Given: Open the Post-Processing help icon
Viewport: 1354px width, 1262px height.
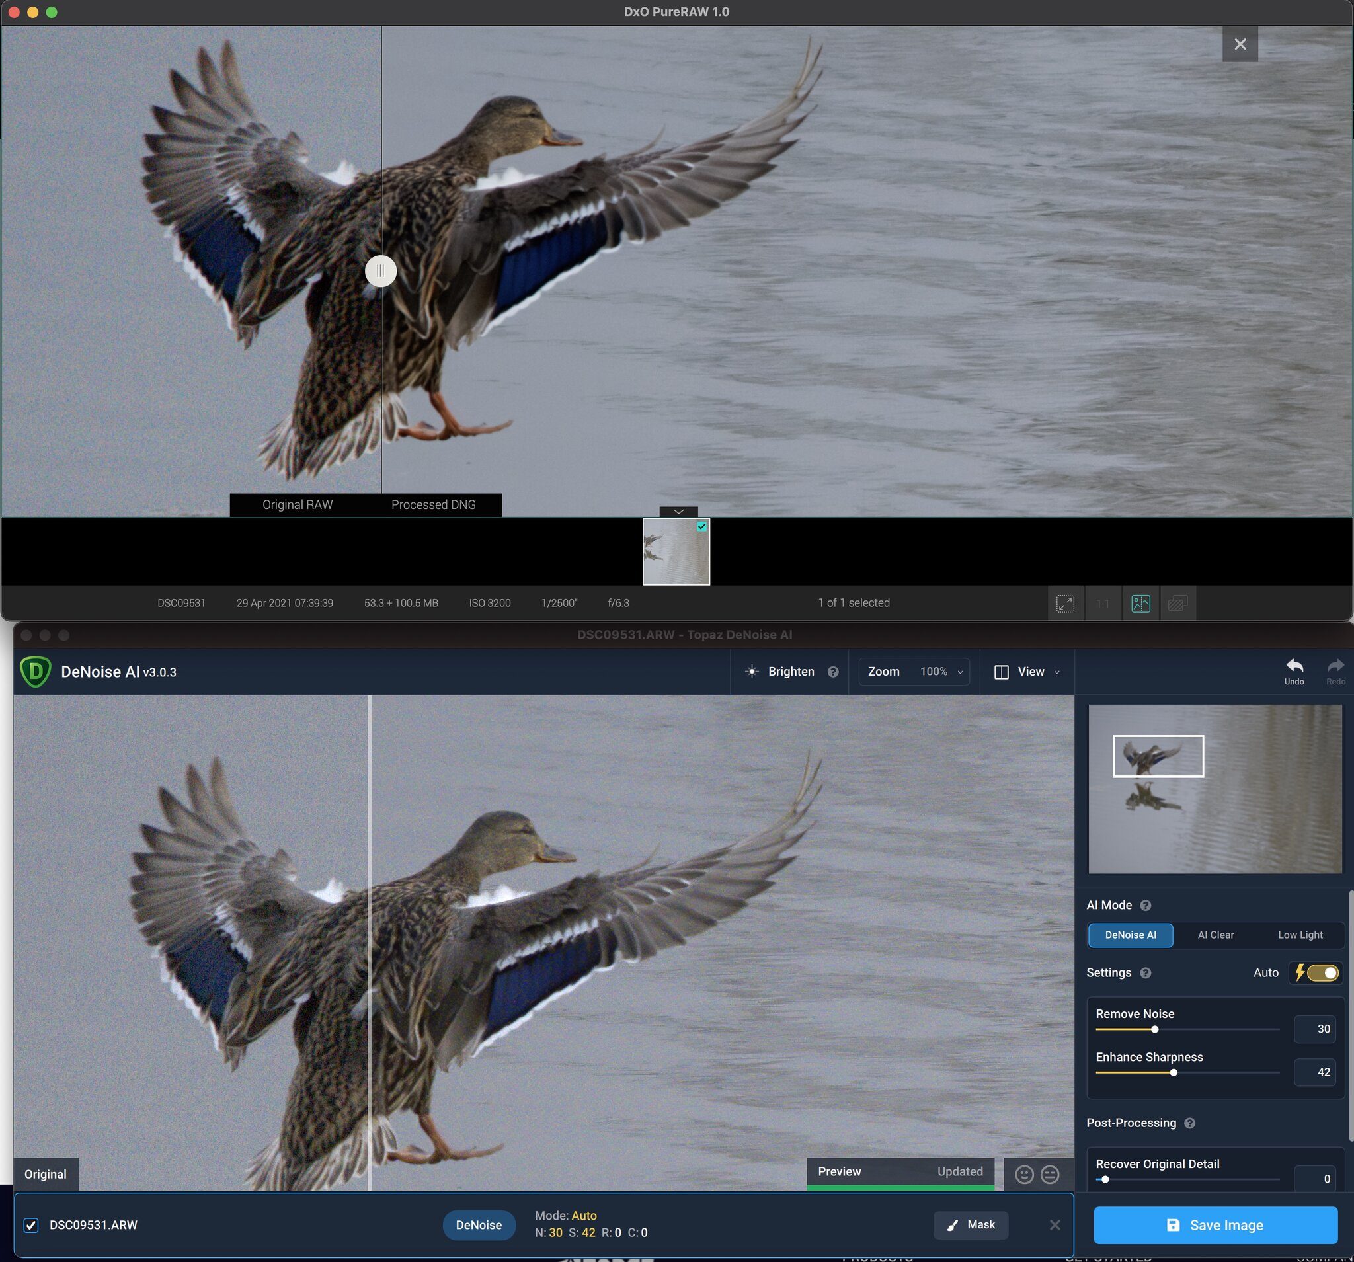Looking at the screenshot, I should tap(1190, 1123).
